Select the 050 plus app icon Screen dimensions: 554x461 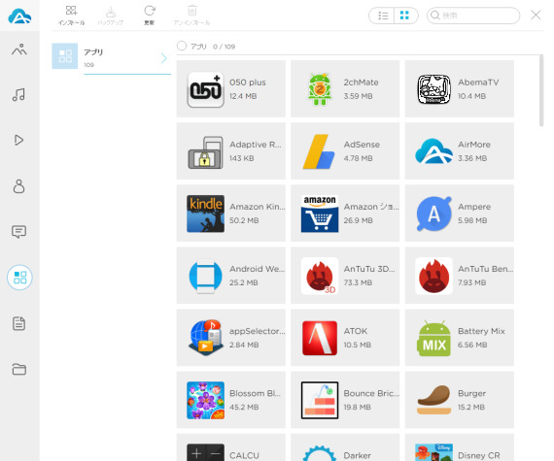(x=206, y=89)
